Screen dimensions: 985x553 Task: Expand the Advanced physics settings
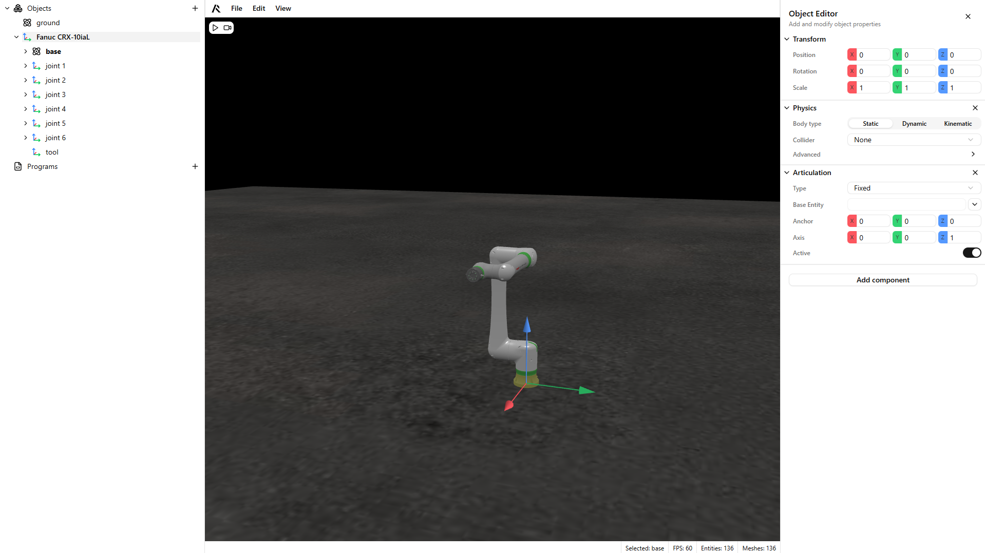[973, 154]
